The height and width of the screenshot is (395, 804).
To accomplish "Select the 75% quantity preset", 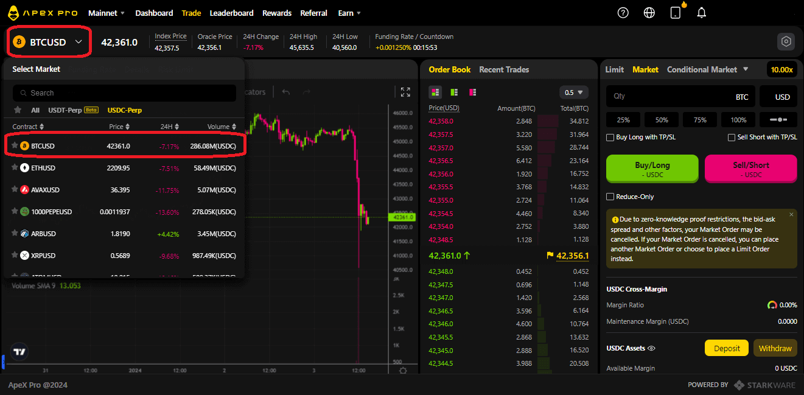I will click(699, 119).
